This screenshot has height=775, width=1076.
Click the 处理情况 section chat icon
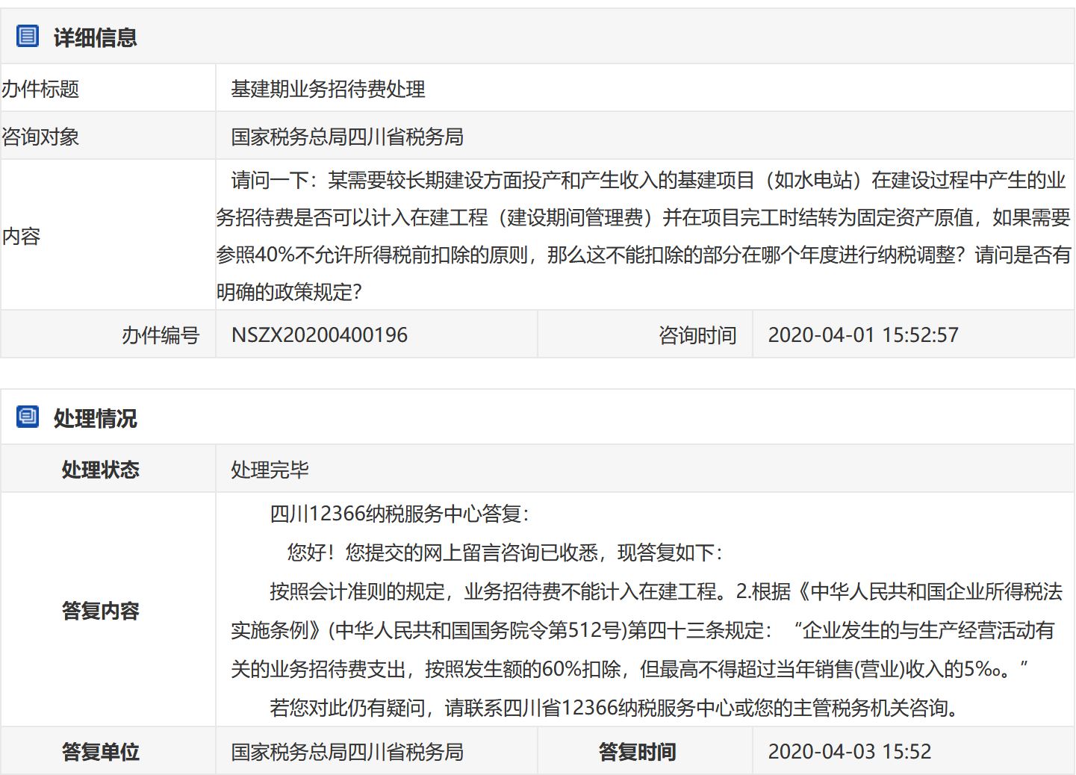click(28, 417)
